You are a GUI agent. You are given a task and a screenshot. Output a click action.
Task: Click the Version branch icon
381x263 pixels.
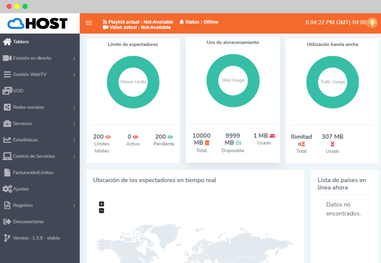pos(7,238)
